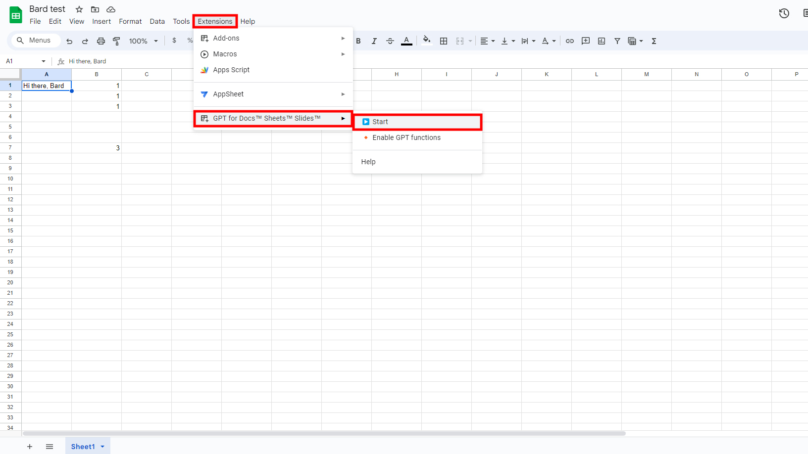
Task: Redo the last action
Action: pyautogui.click(x=85, y=41)
